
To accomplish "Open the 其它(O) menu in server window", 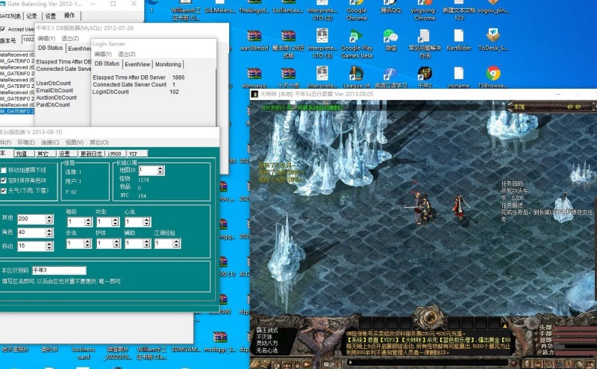I will click(99, 142).
